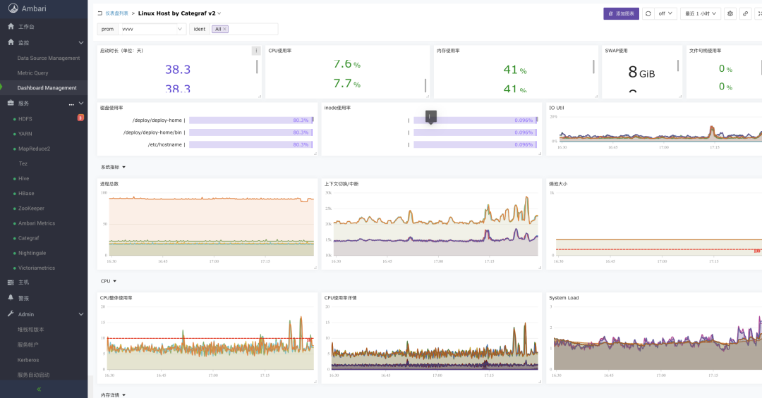This screenshot has height=398, width=762.
Task: Open the dashboard settings gear icon
Action: click(x=730, y=13)
